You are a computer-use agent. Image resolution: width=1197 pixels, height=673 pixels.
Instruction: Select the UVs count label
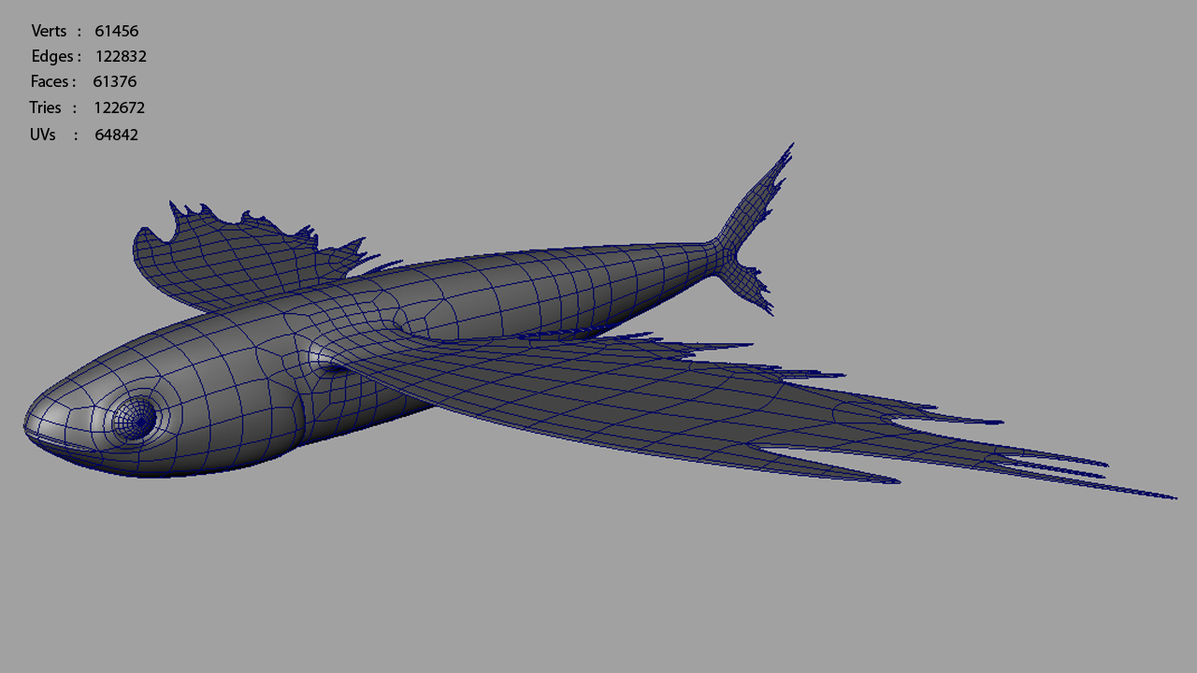tap(43, 135)
